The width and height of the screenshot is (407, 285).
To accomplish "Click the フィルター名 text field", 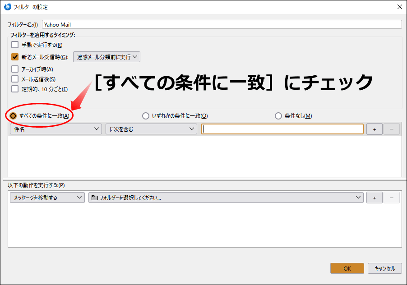I will coord(222,25).
